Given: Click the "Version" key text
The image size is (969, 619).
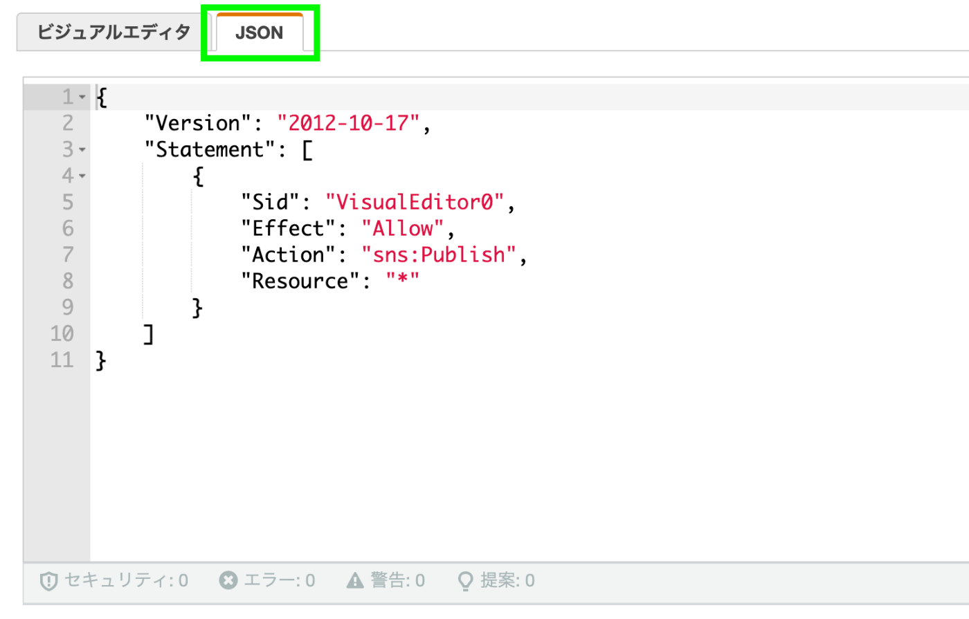Looking at the screenshot, I should point(198,124).
